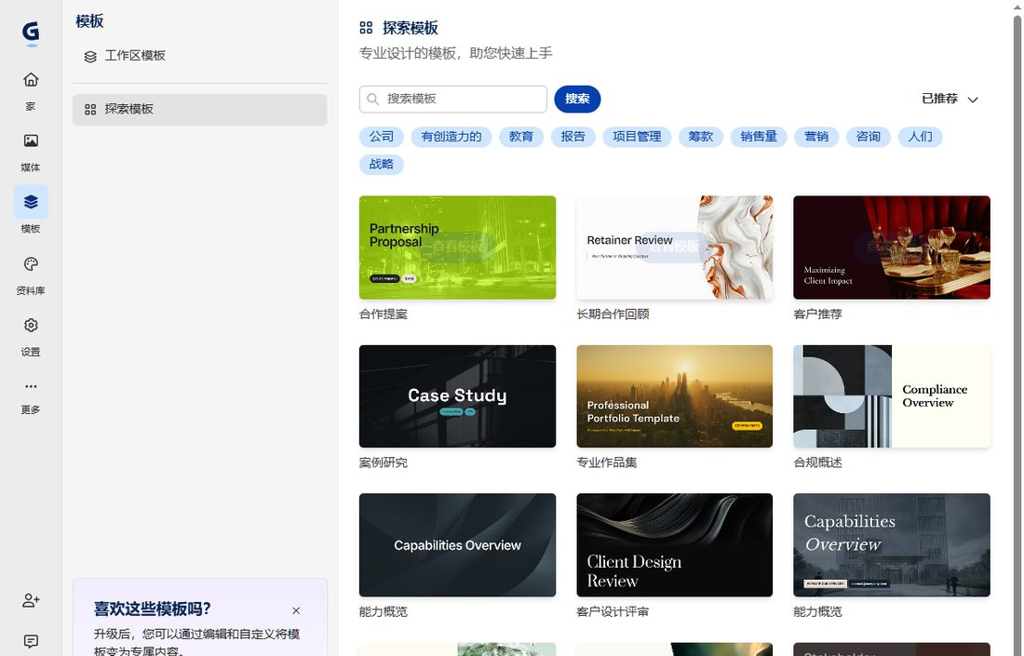This screenshot has width=1024, height=656.
Task: Click the 探索模板 page heading icon
Action: click(366, 28)
